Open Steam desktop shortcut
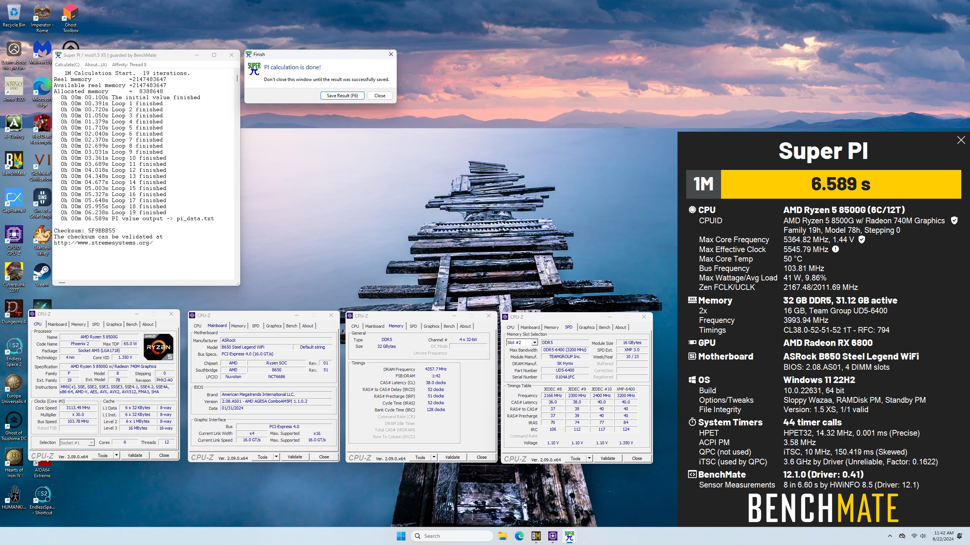Screen dimensions: 970x545 [42, 275]
